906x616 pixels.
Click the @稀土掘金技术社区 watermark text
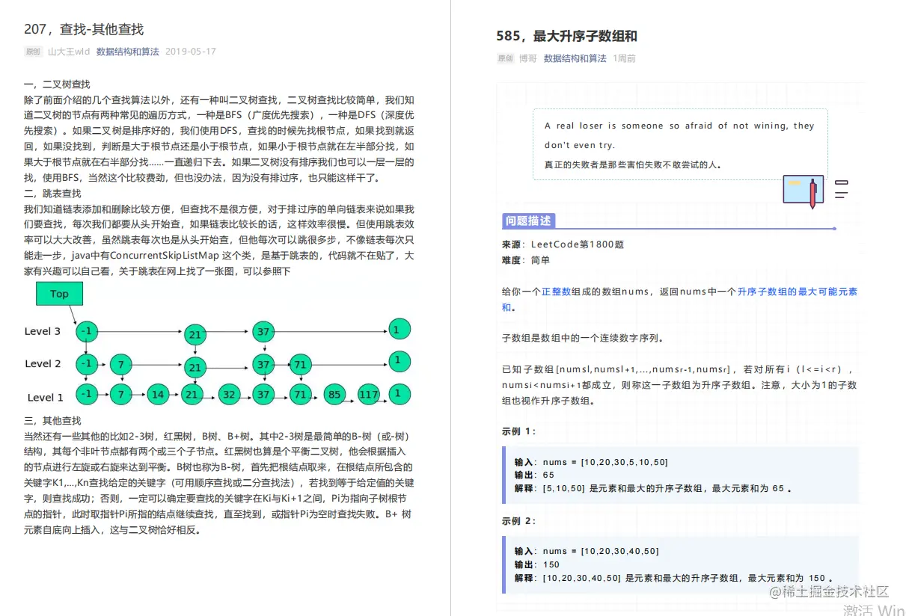click(x=827, y=591)
